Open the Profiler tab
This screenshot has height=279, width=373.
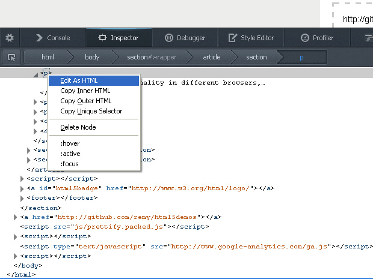(x=317, y=38)
